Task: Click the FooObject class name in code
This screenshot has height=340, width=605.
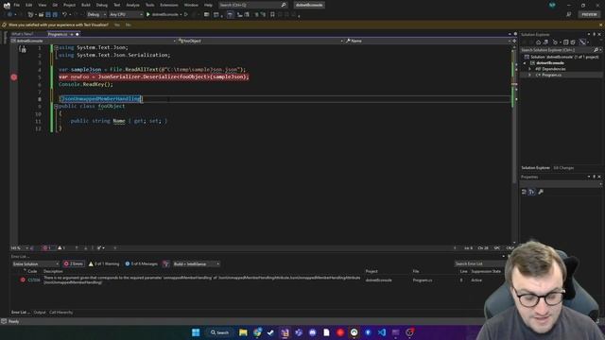Action: [112, 106]
